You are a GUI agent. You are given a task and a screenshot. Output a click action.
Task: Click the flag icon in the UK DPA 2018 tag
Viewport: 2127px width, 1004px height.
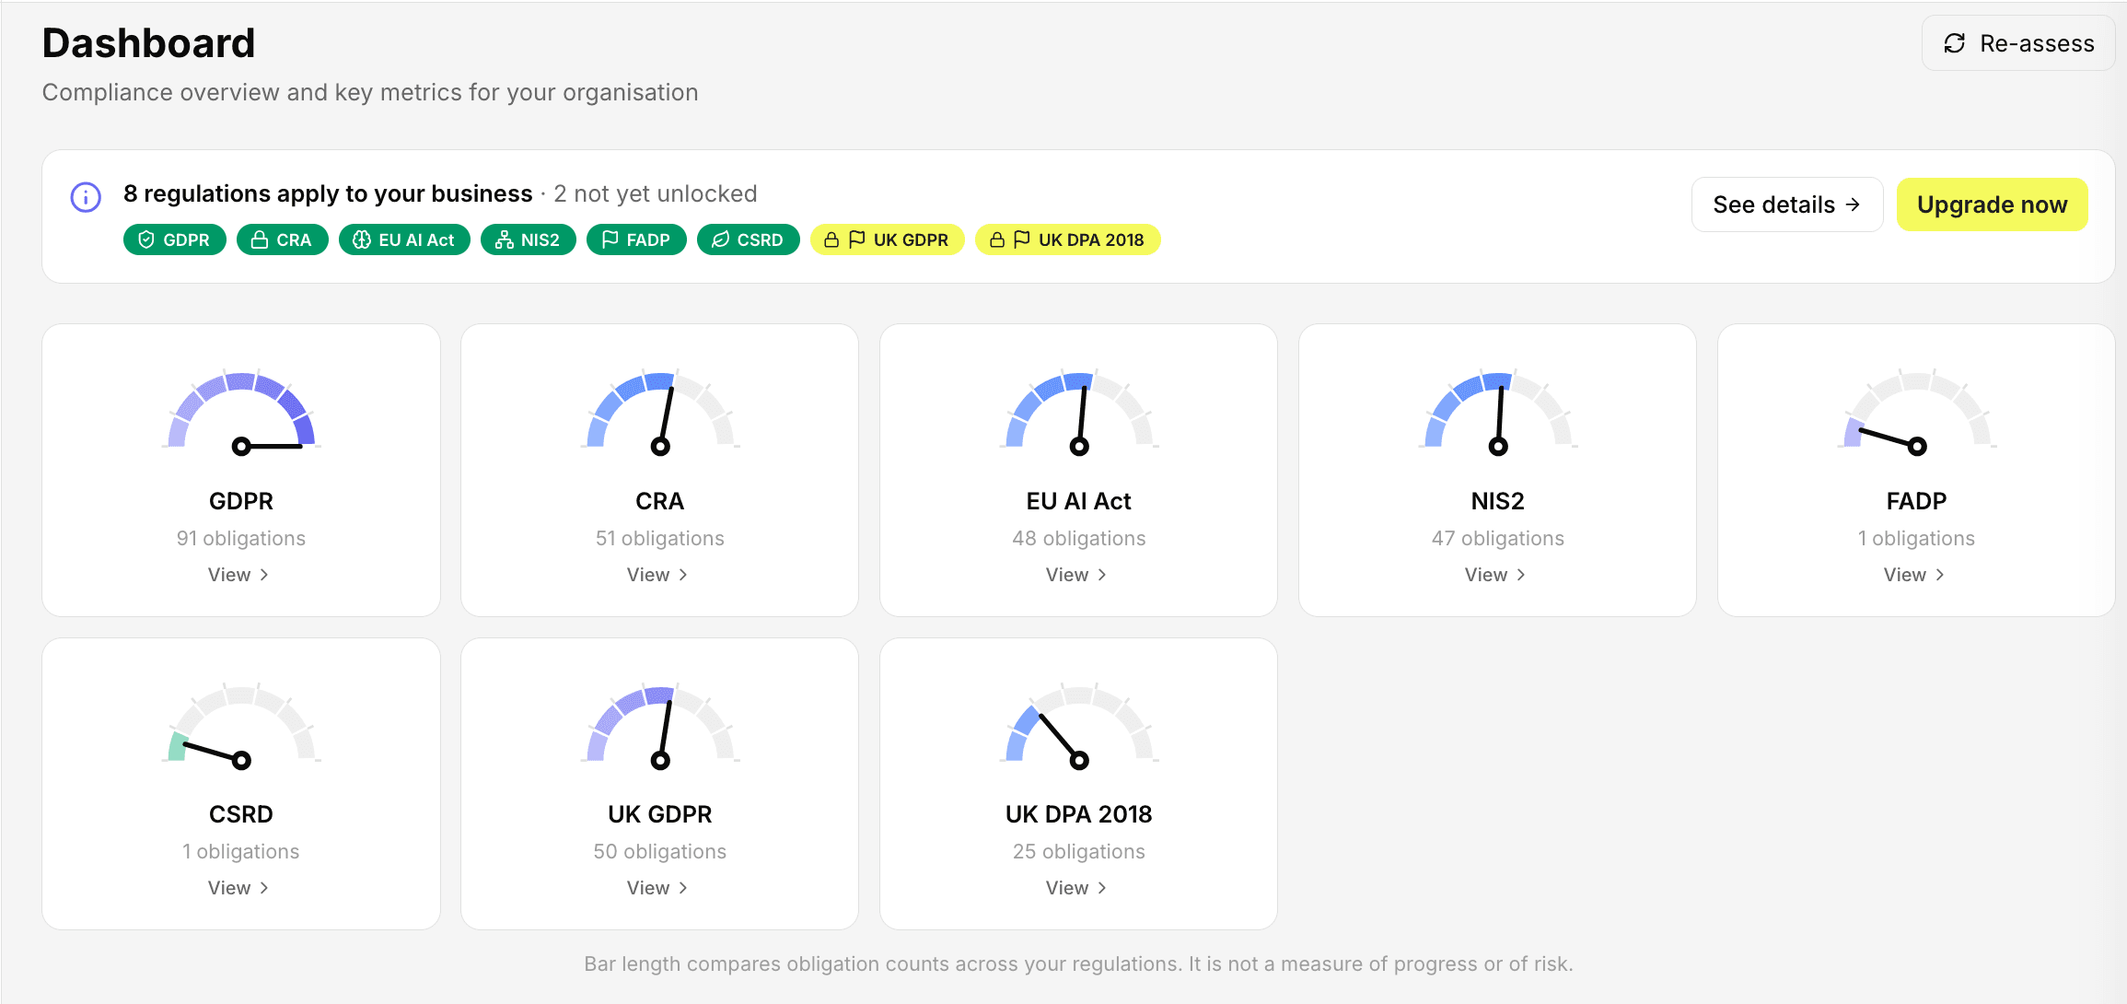coord(1022,239)
